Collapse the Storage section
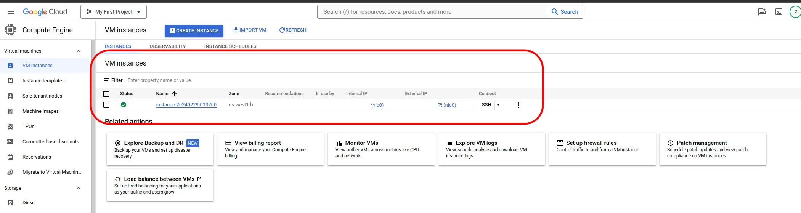Screen dimensions: 801x213 click(x=79, y=188)
